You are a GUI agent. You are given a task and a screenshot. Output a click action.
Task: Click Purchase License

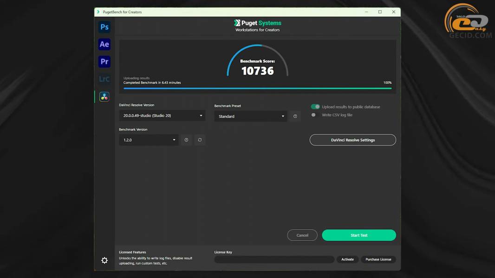click(x=378, y=259)
